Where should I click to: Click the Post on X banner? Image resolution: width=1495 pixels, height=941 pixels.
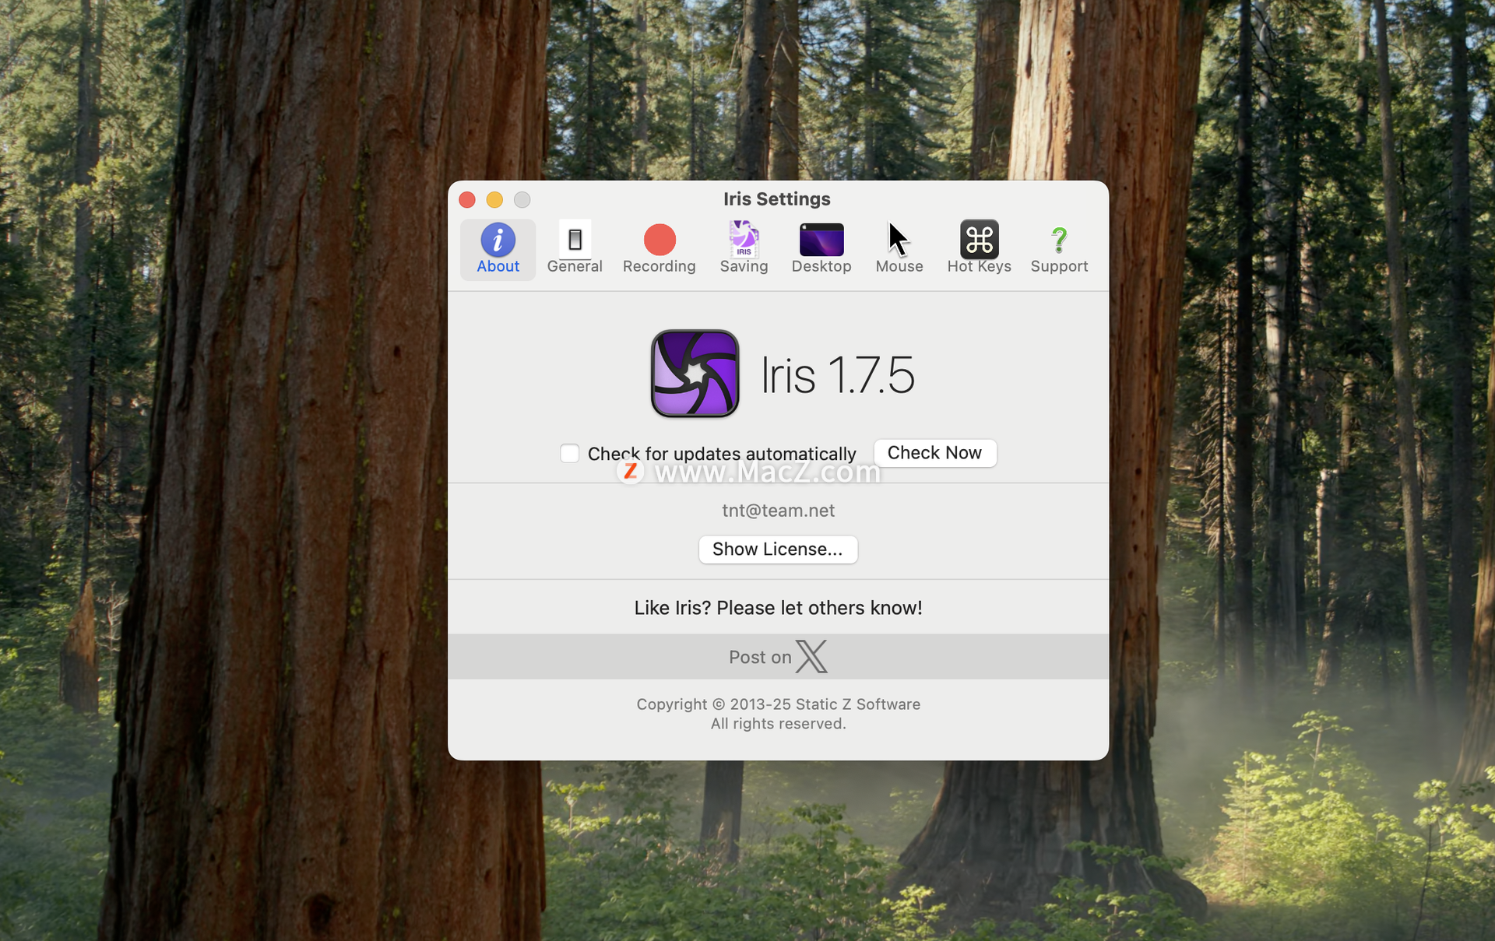coord(778,657)
